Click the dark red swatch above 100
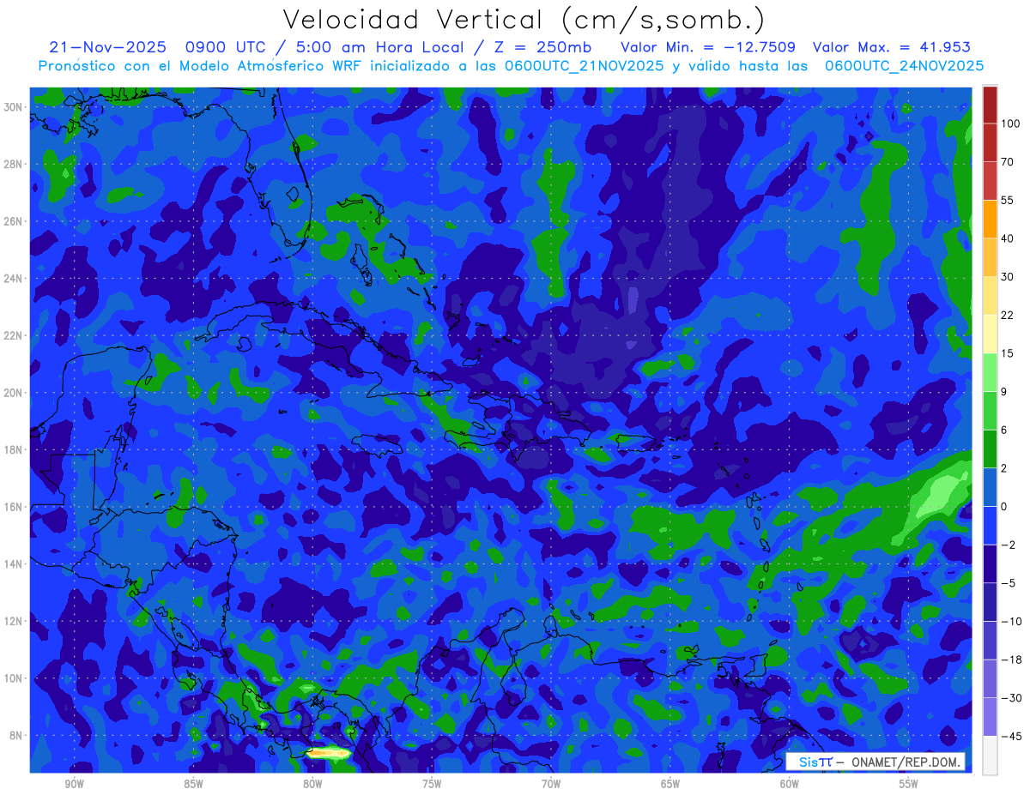The width and height of the screenshot is (1030, 795). [990, 105]
